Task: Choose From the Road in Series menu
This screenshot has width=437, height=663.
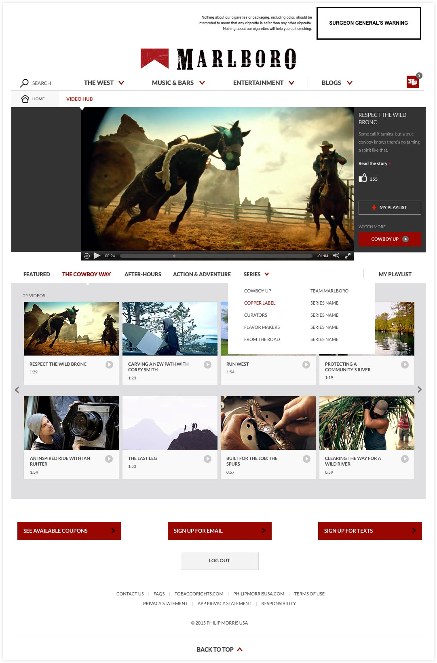Action: pos(262,339)
